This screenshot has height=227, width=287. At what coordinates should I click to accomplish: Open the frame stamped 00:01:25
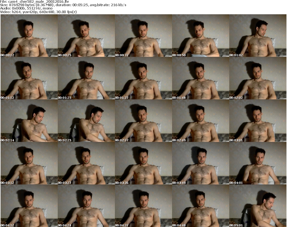[86, 78]
